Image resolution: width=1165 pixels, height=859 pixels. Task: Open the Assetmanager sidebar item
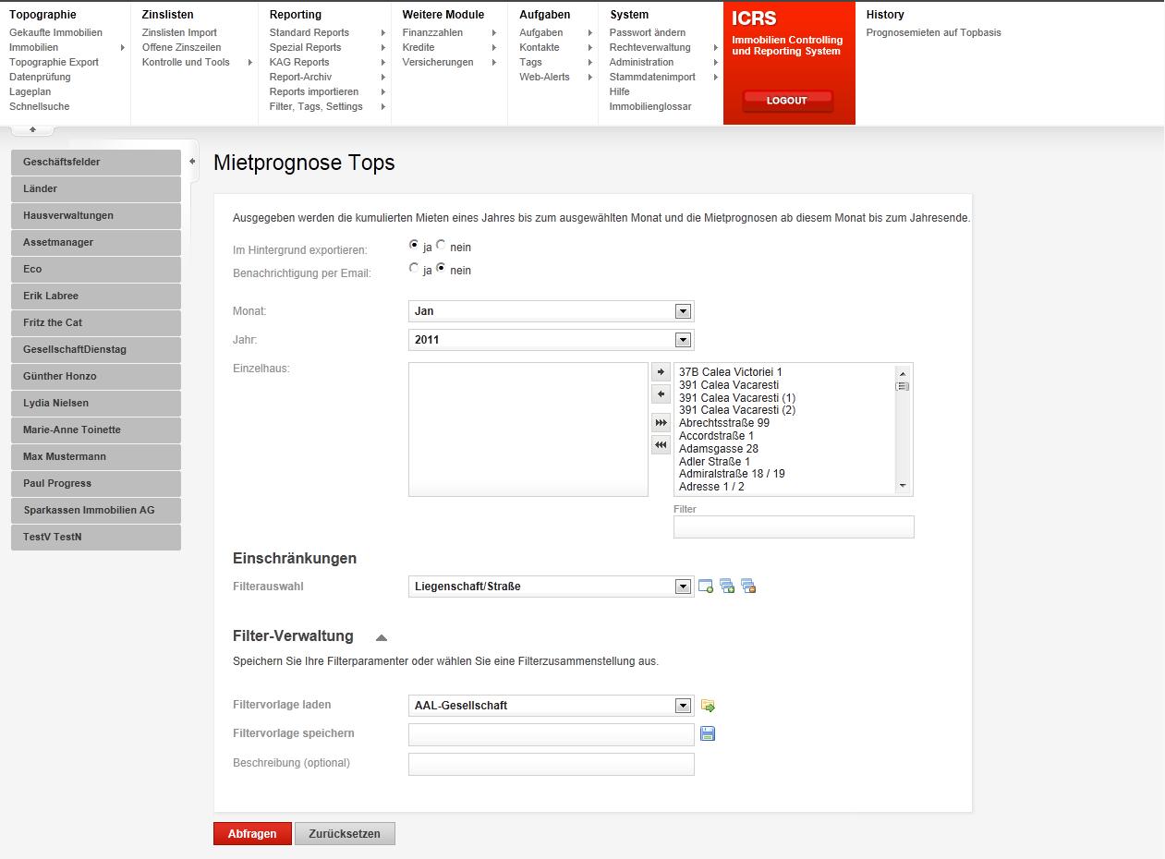point(96,242)
